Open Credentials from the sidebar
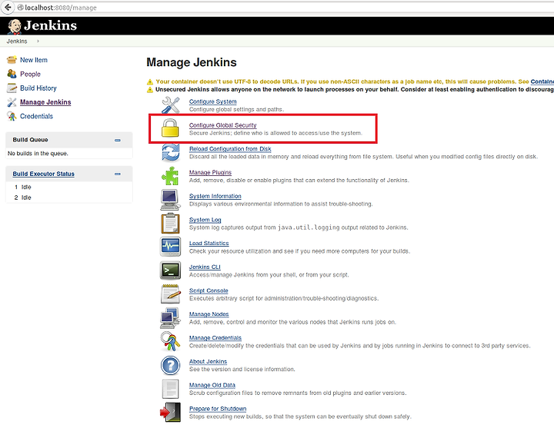 [36, 116]
